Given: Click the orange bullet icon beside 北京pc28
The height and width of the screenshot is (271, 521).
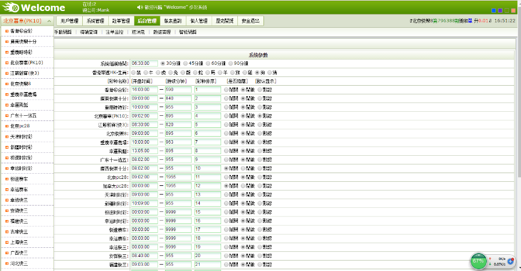Looking at the screenshot, I should click(x=6, y=126).
